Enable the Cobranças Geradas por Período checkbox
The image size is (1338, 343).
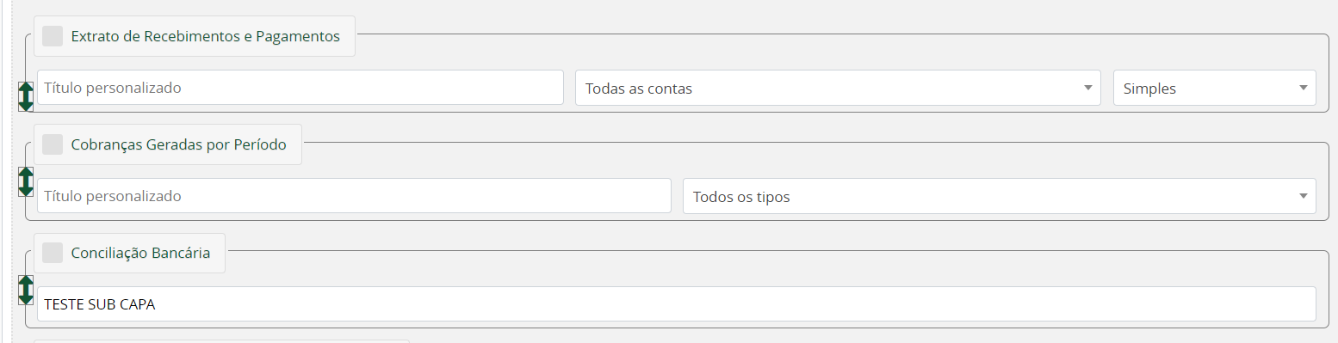(x=53, y=144)
